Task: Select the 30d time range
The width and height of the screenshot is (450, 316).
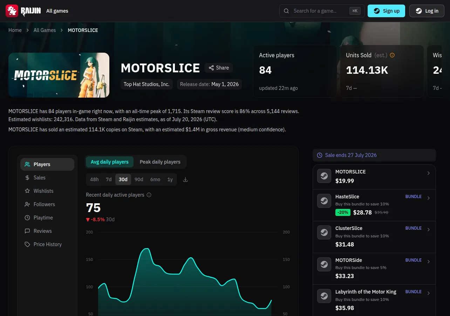Action: coord(123,179)
